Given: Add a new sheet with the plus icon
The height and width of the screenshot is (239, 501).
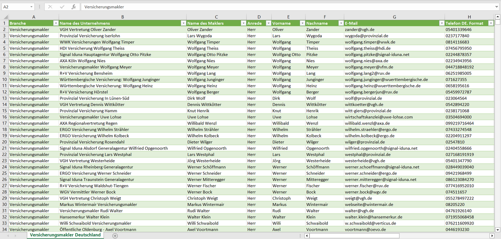Looking at the screenshot, I should (115, 236).
